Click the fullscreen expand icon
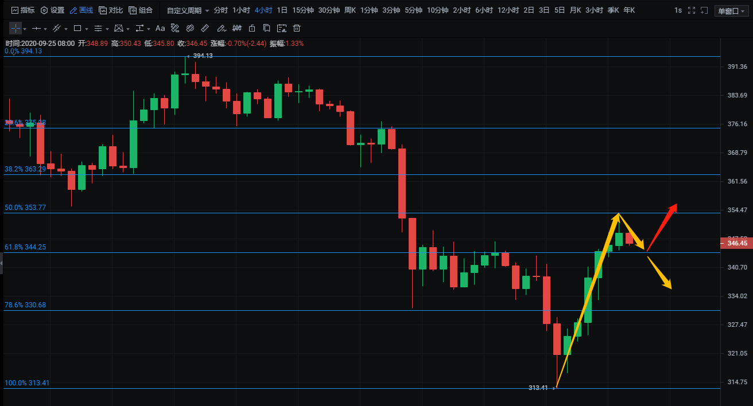This screenshot has height=406, width=753. coord(692,10)
